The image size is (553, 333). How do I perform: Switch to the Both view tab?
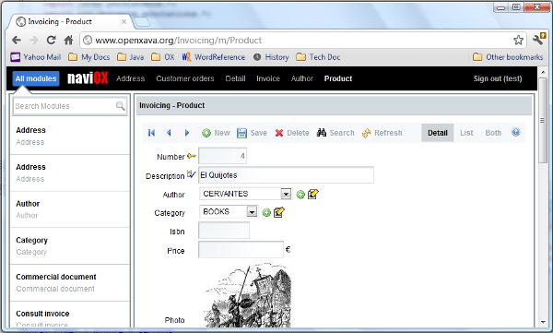[493, 133]
